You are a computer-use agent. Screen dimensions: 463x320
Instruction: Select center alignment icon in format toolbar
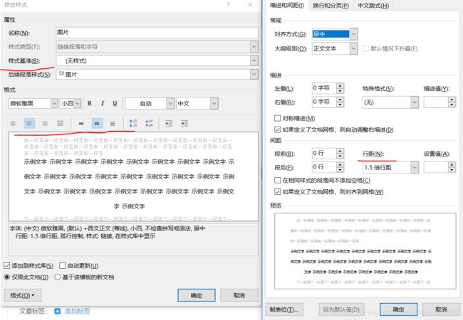(29, 124)
